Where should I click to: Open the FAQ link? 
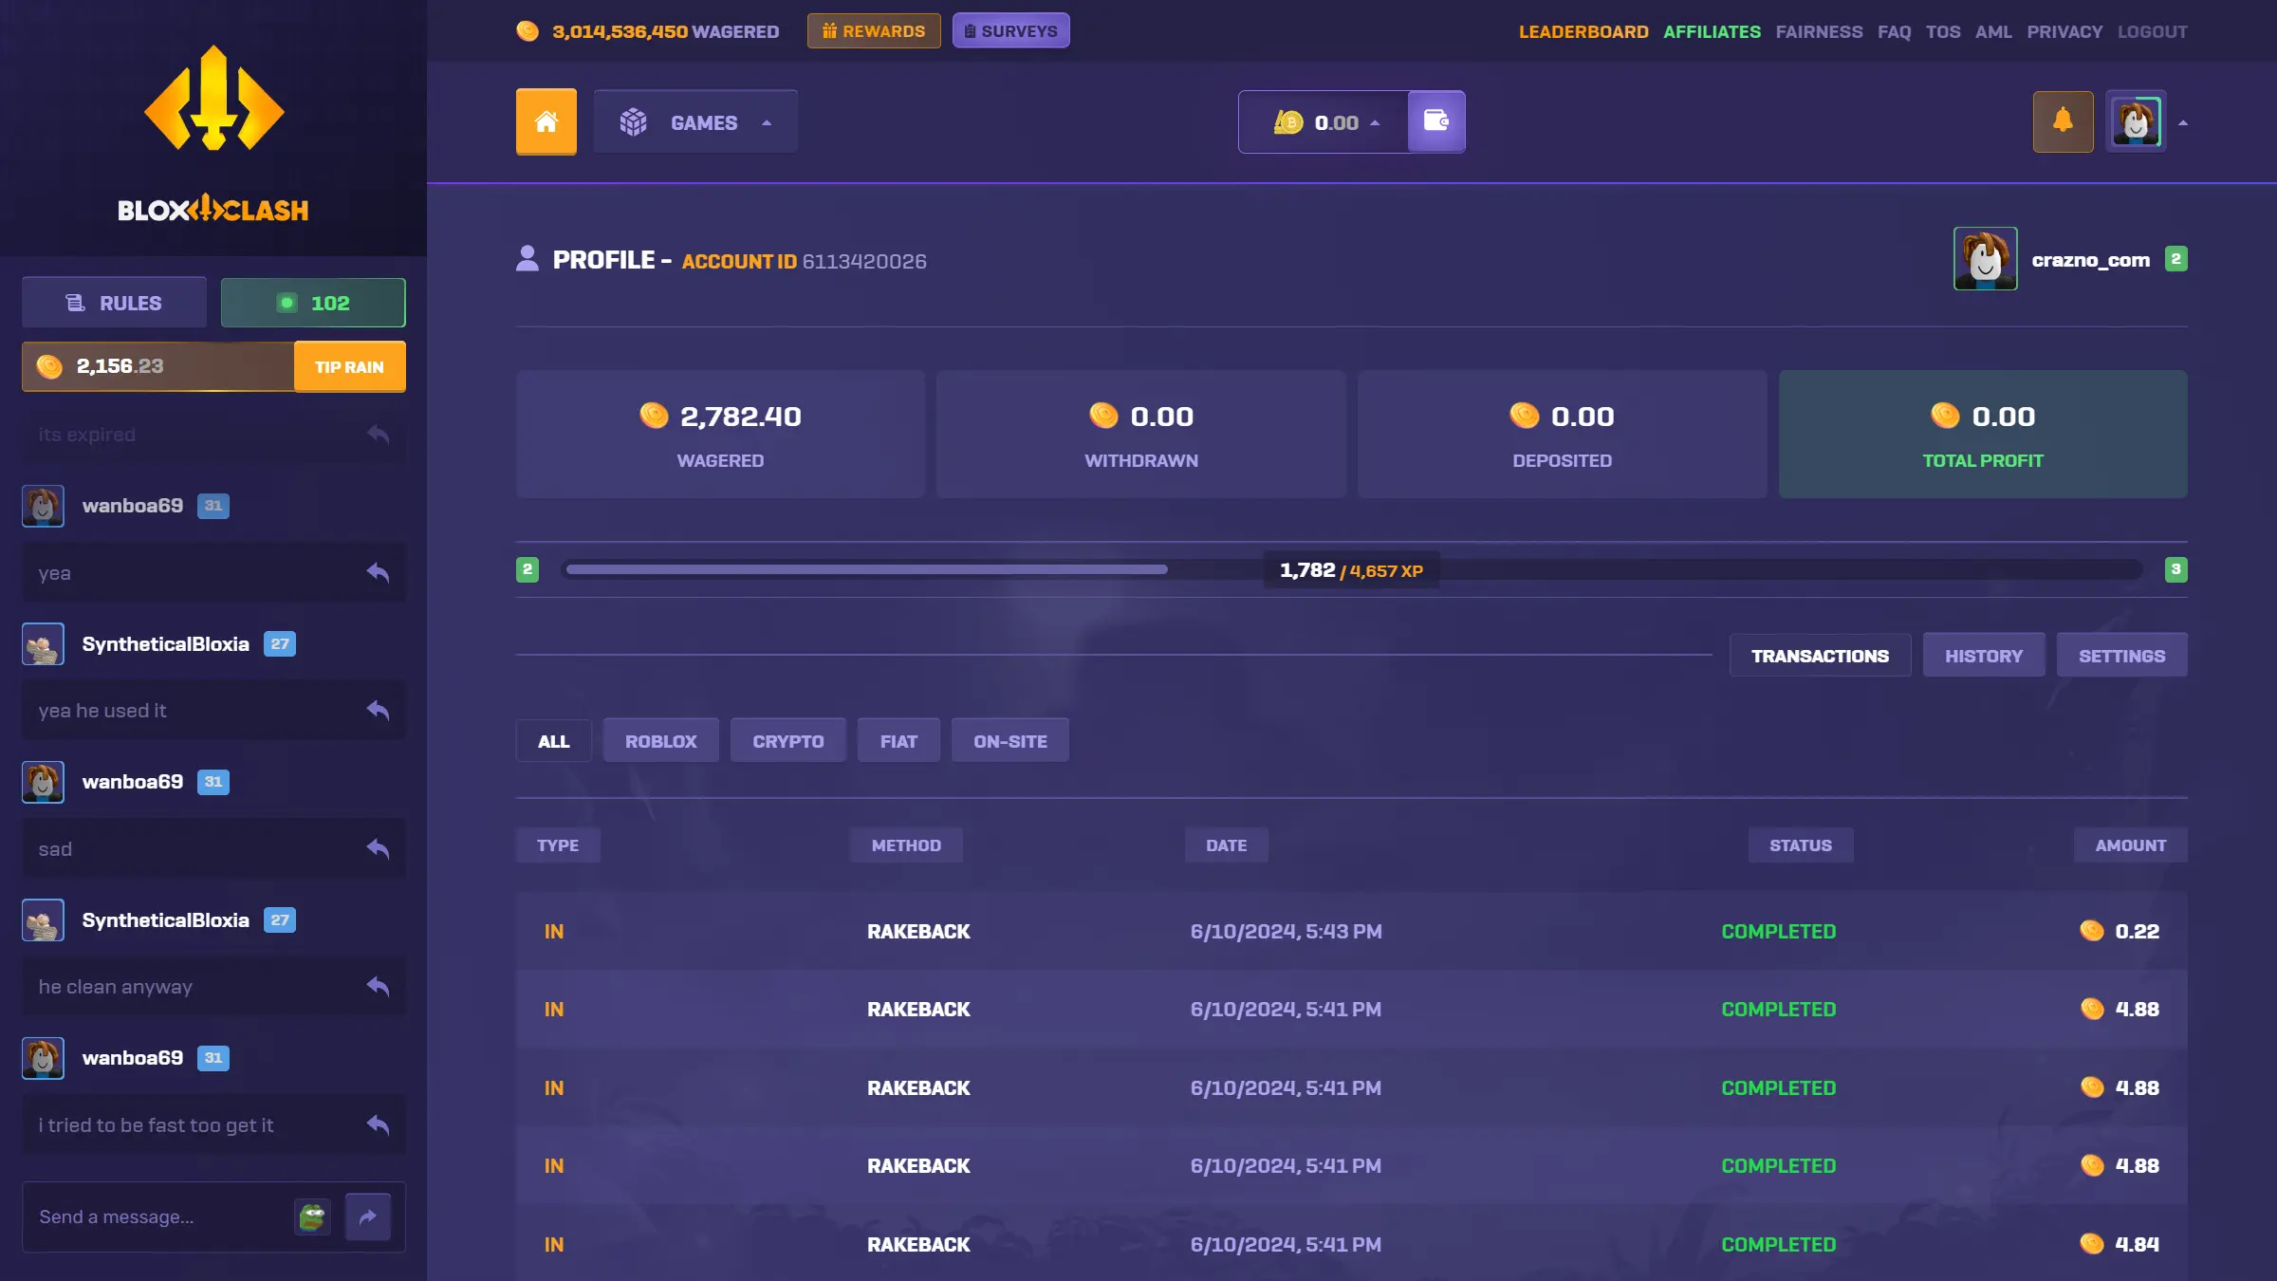pos(1894,31)
